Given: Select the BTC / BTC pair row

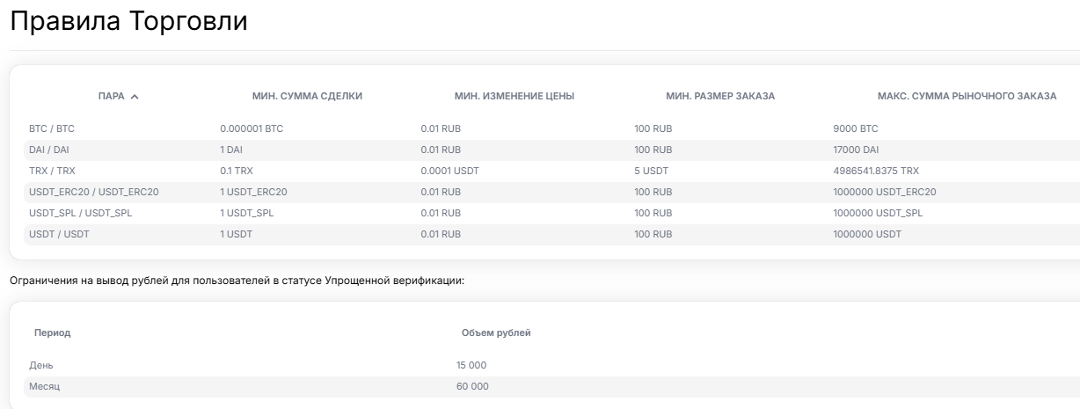Looking at the screenshot, I should pos(54,128).
